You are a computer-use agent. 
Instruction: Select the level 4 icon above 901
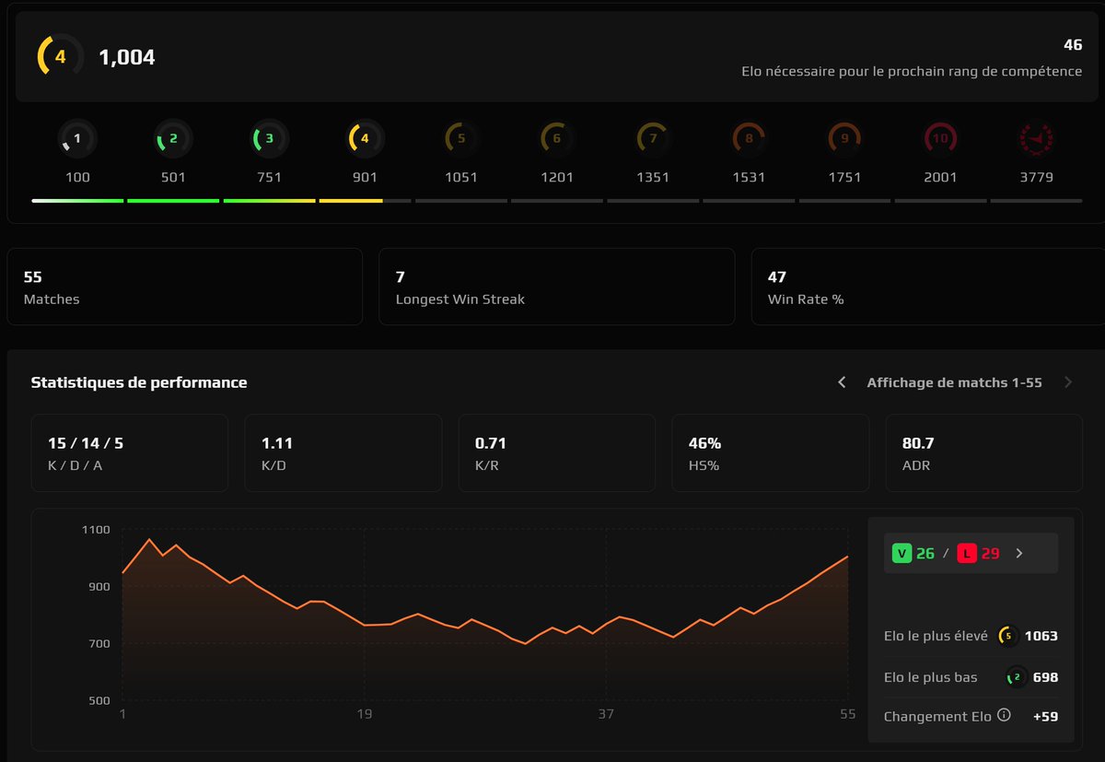pos(365,139)
